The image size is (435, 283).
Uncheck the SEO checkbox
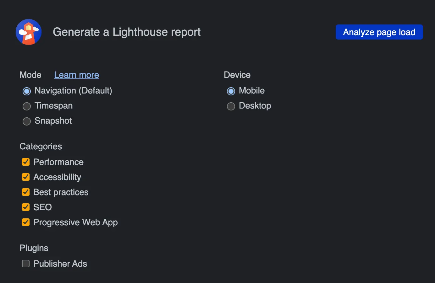click(26, 207)
